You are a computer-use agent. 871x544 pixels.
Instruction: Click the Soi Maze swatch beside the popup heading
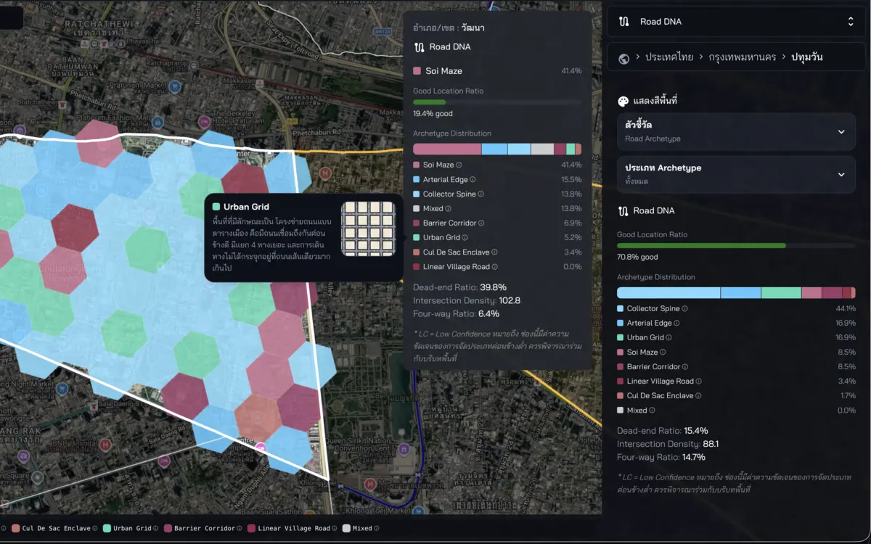pos(417,71)
